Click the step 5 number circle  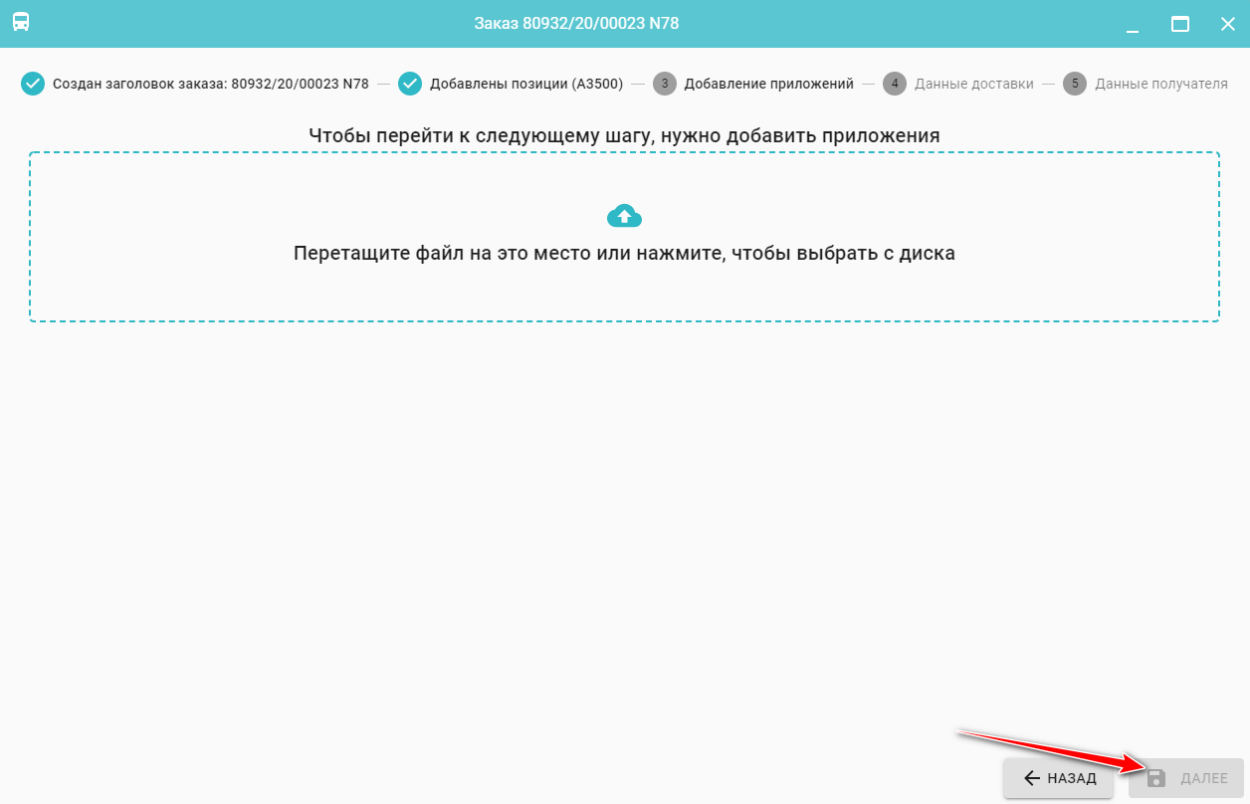coord(1075,84)
